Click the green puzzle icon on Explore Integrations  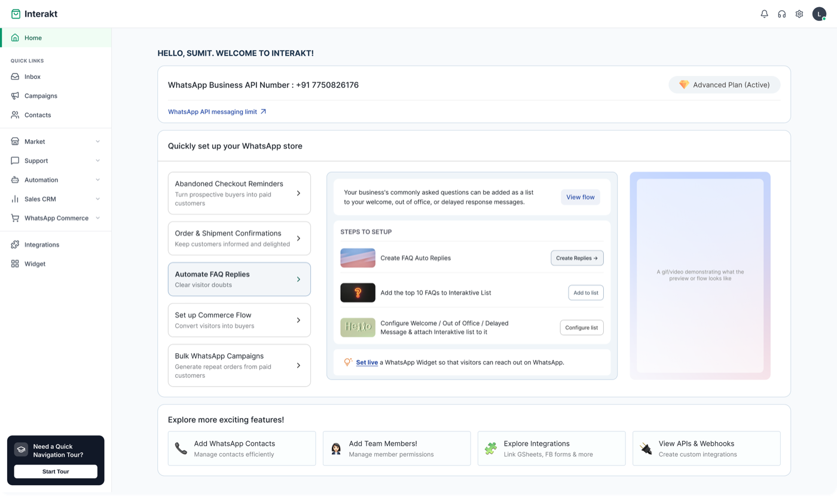click(491, 448)
